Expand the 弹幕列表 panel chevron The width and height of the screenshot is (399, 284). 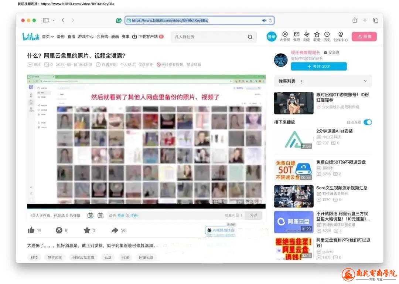pyautogui.click(x=365, y=81)
